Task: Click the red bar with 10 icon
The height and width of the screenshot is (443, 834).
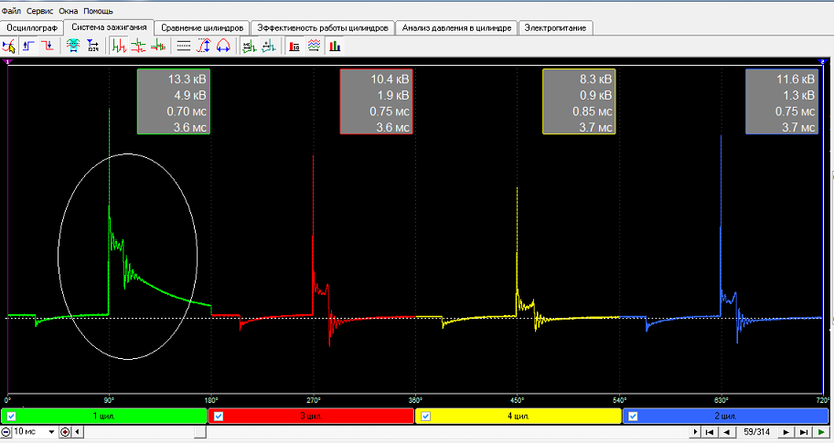Action: tap(294, 46)
